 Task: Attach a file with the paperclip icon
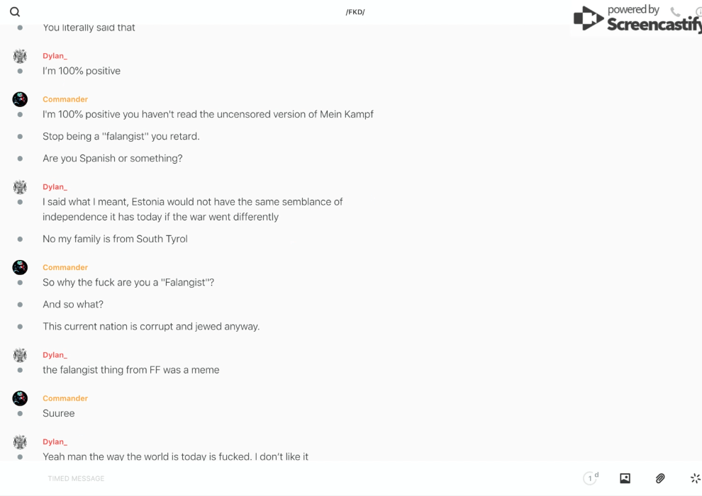(x=660, y=478)
